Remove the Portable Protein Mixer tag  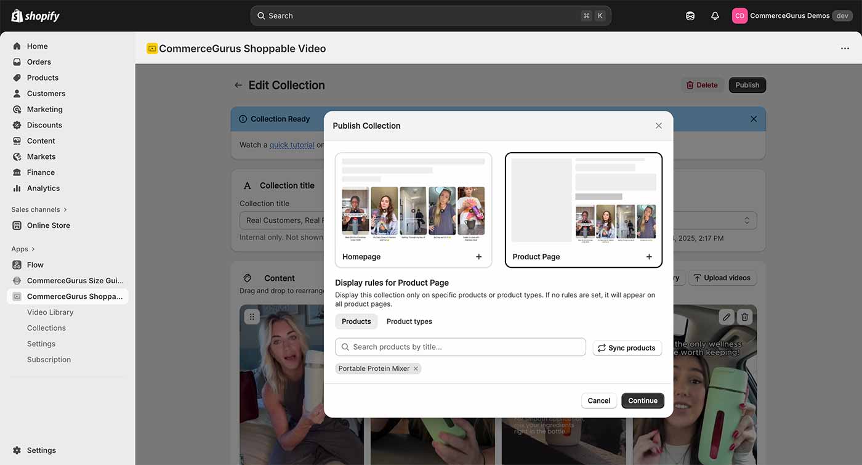click(416, 369)
